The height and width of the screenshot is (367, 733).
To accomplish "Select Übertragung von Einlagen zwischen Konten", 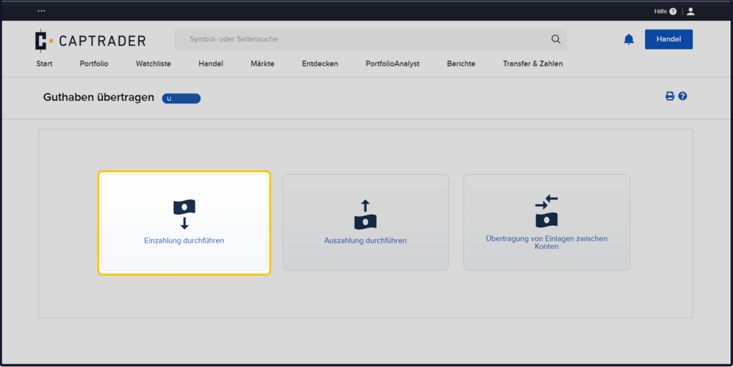I will point(546,243).
